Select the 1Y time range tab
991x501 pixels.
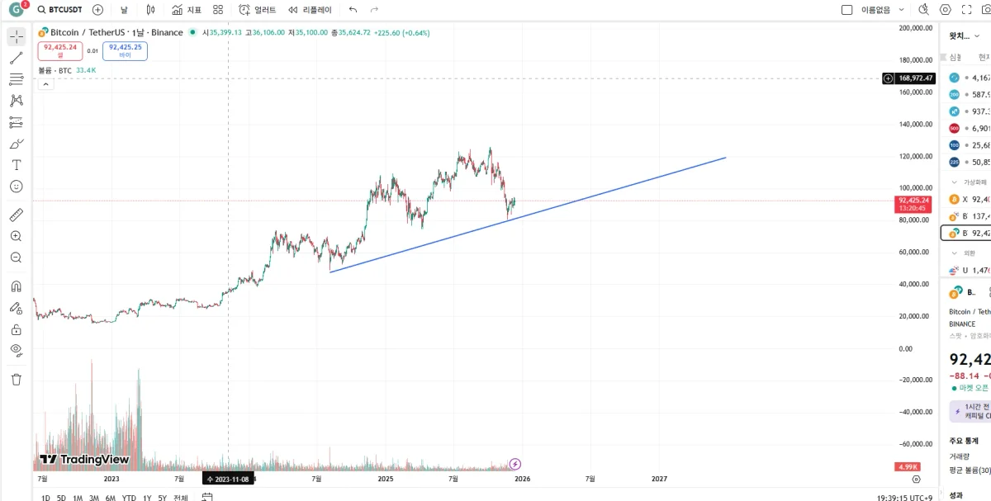click(x=147, y=498)
